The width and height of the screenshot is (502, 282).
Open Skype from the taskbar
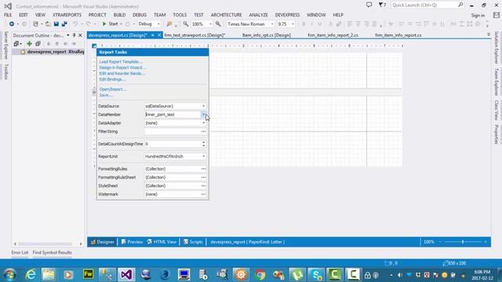316,275
